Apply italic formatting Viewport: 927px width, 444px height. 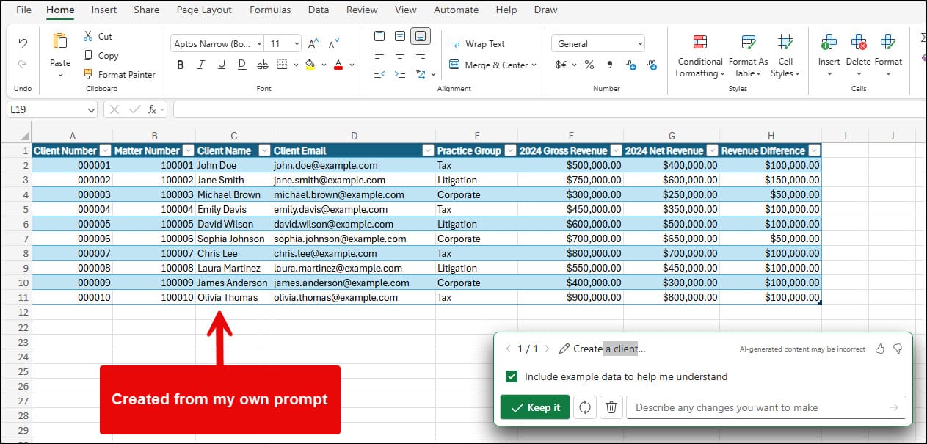tap(200, 65)
